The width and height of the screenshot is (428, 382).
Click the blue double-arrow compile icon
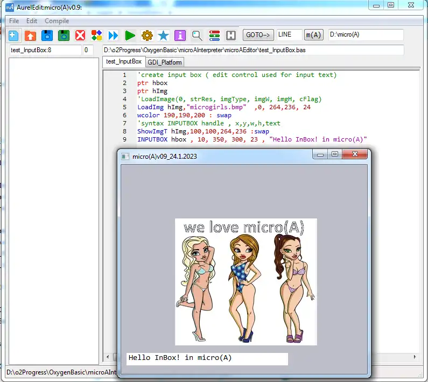pyautogui.click(x=113, y=36)
